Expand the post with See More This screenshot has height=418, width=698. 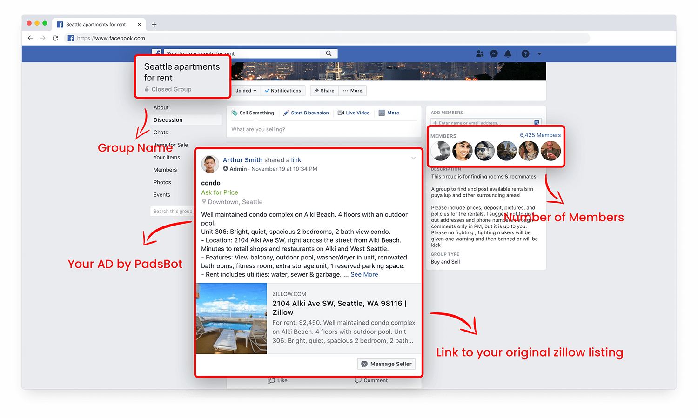point(364,275)
